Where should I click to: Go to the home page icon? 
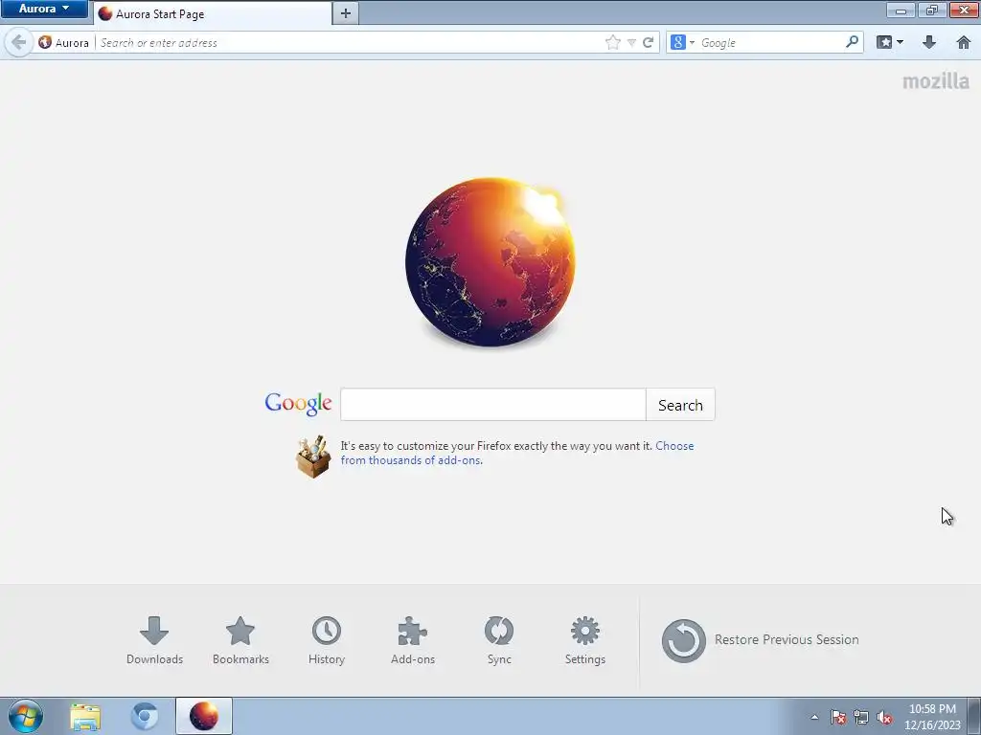964,42
